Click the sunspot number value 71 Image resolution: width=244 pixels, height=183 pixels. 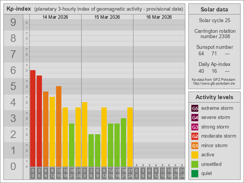coord(214,53)
